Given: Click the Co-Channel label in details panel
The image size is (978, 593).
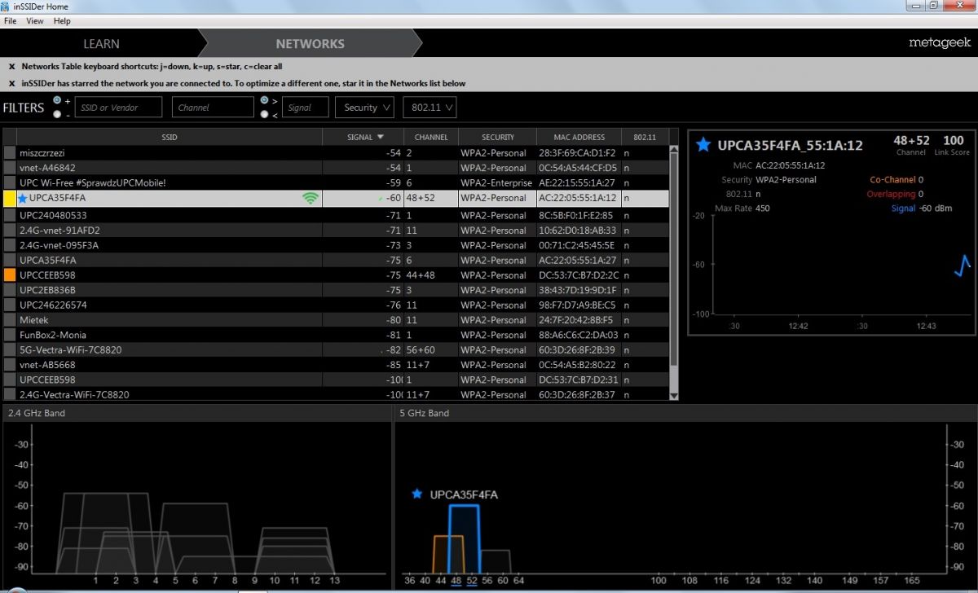Looking at the screenshot, I should 892,179.
